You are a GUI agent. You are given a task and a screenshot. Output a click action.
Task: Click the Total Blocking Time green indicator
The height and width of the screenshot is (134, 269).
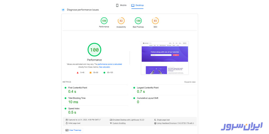(x=65, y=98)
